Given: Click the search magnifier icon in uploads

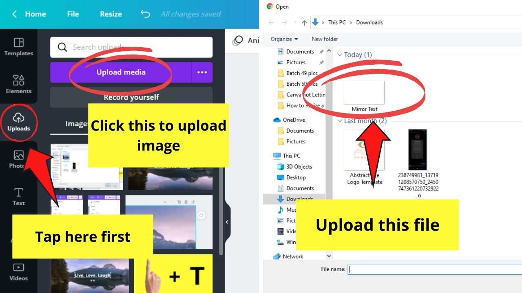Looking at the screenshot, I should point(62,47).
